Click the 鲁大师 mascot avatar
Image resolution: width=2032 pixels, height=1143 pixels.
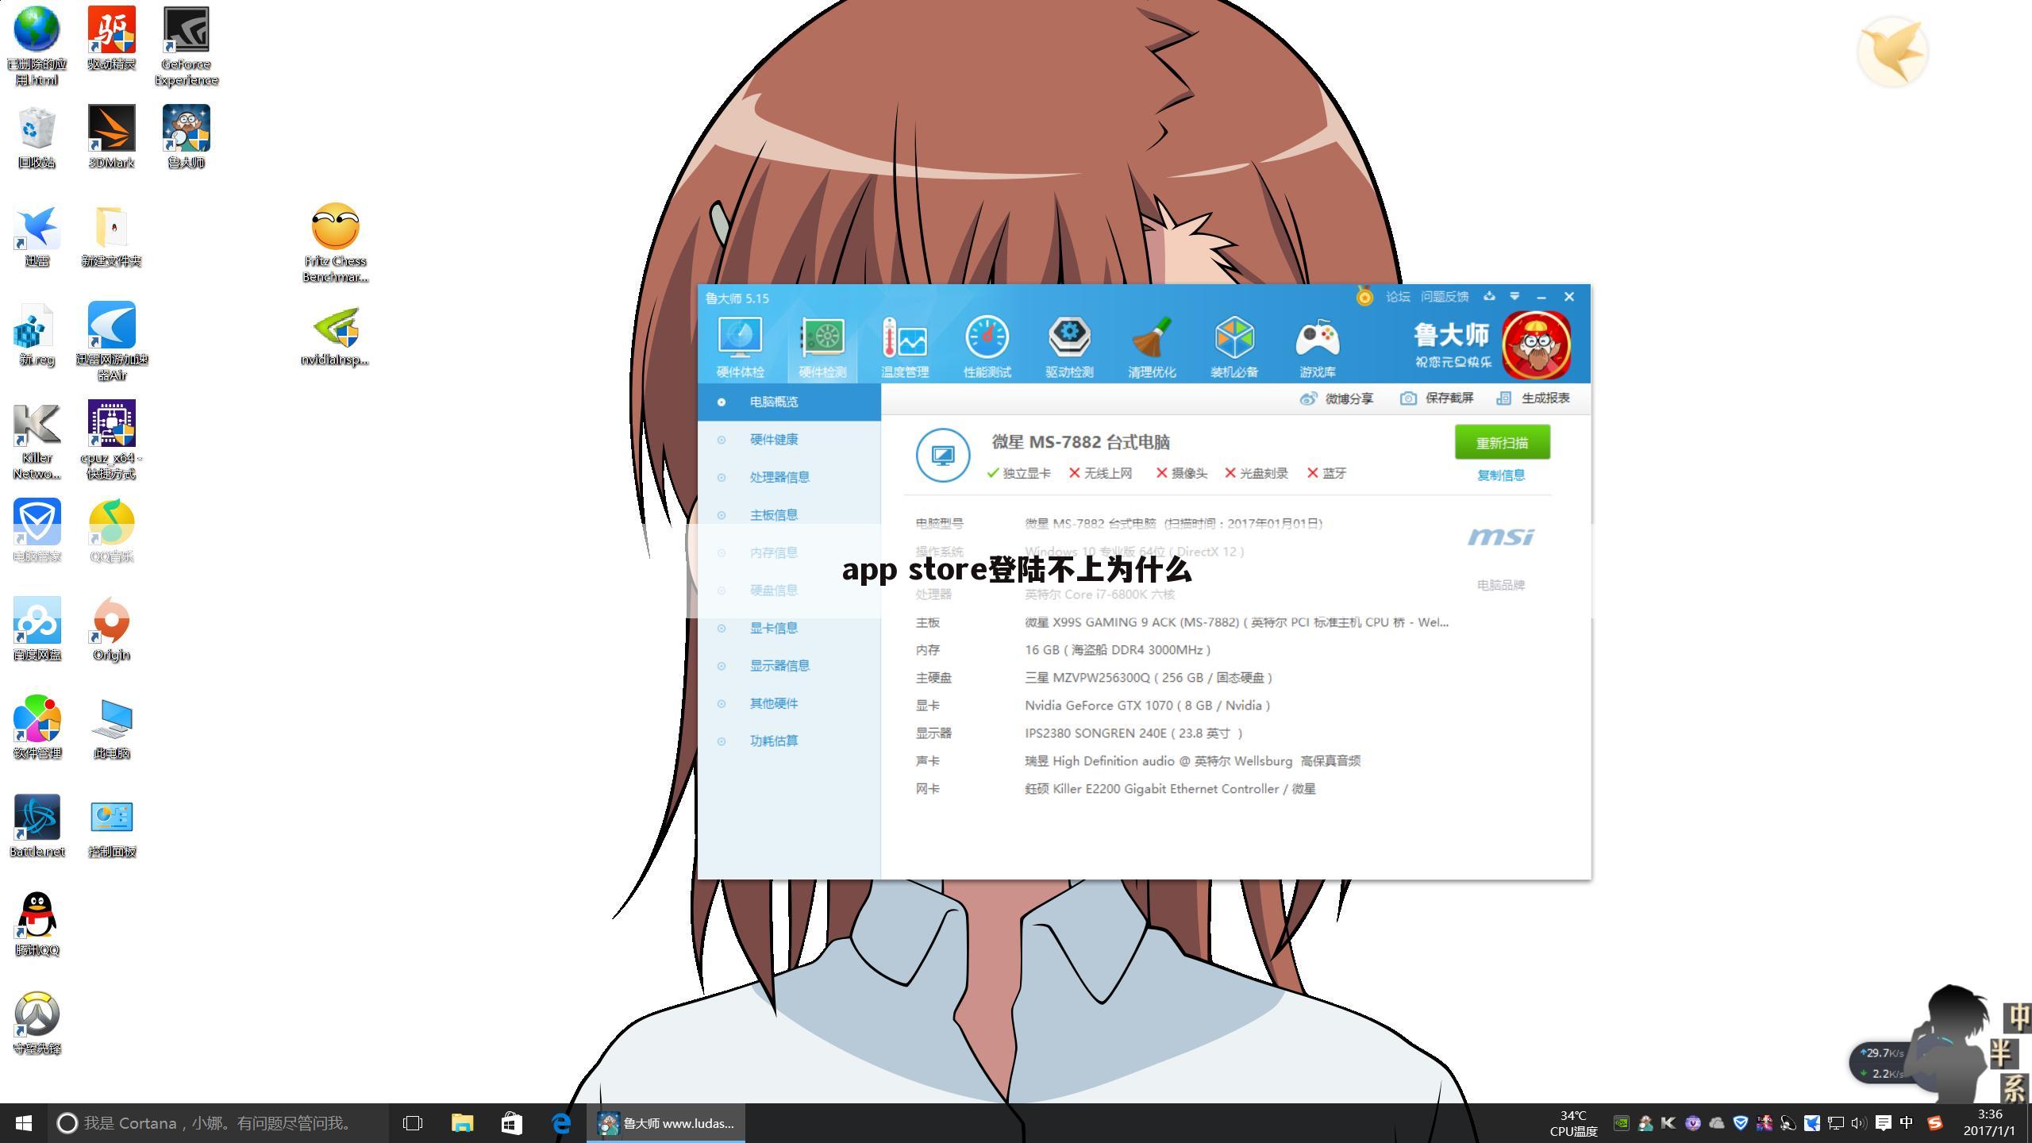[x=1537, y=344]
